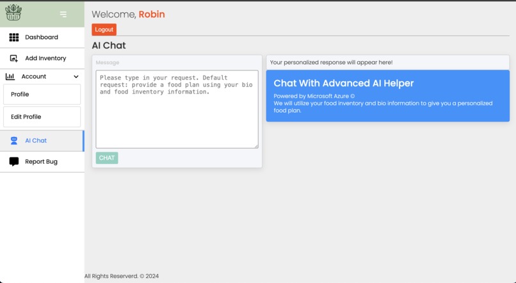Screen dimensions: 516x283
Task: Click 'All Rights Reserverd. © 2024' footer
Action: click(x=122, y=276)
